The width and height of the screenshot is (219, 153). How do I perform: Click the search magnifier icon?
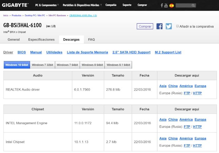pyautogui.click(x=193, y=5)
